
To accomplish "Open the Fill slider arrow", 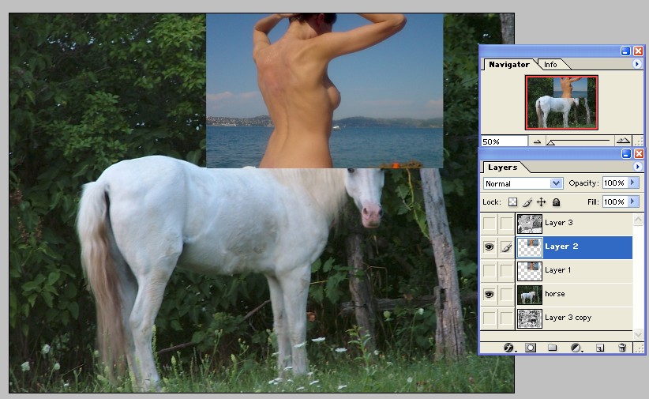I will tap(633, 201).
